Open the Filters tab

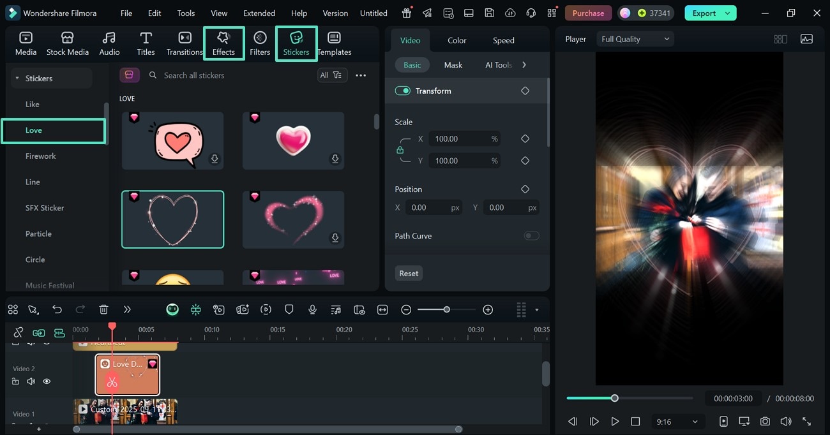260,43
